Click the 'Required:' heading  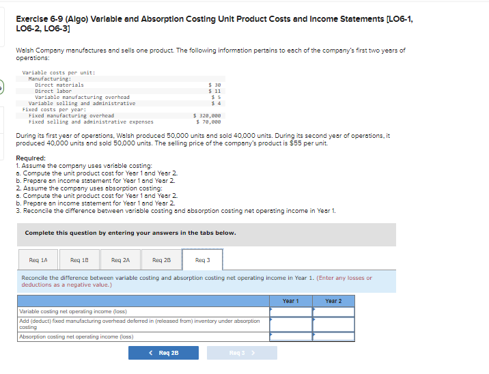(x=31, y=158)
